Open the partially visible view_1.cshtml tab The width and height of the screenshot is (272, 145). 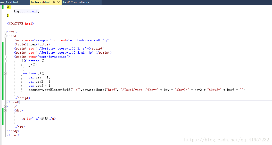(x=9, y=2)
